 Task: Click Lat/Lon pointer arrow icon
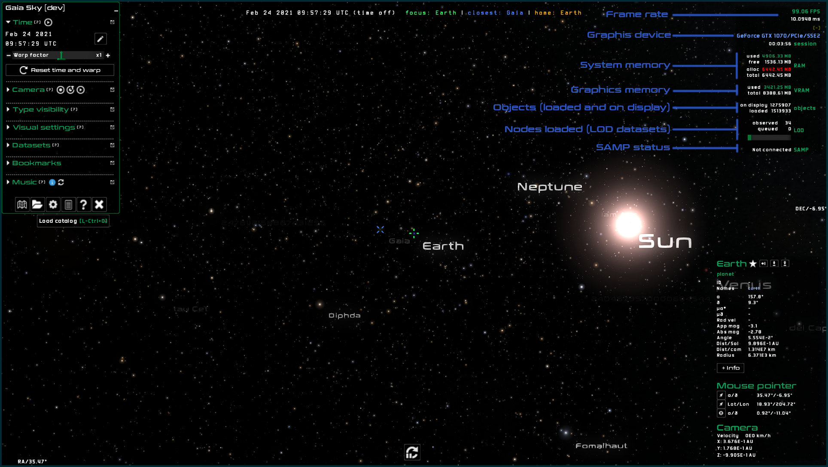[x=721, y=404]
